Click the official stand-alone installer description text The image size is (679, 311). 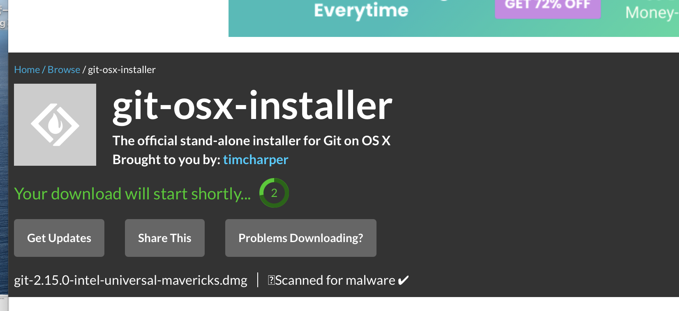point(252,141)
